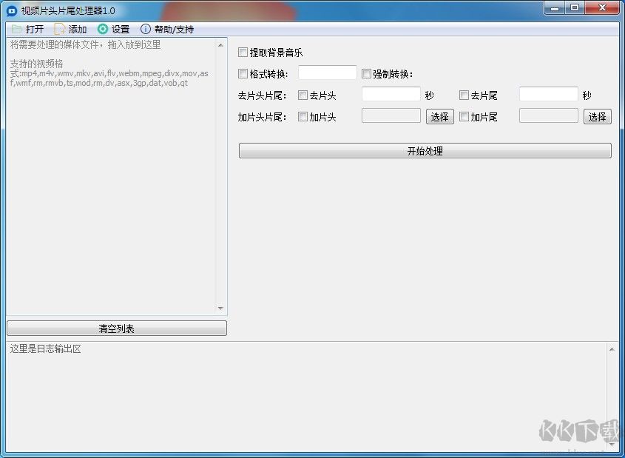Enable the 加片尾 add-outro checkbox
The image size is (625, 458).
point(464,116)
